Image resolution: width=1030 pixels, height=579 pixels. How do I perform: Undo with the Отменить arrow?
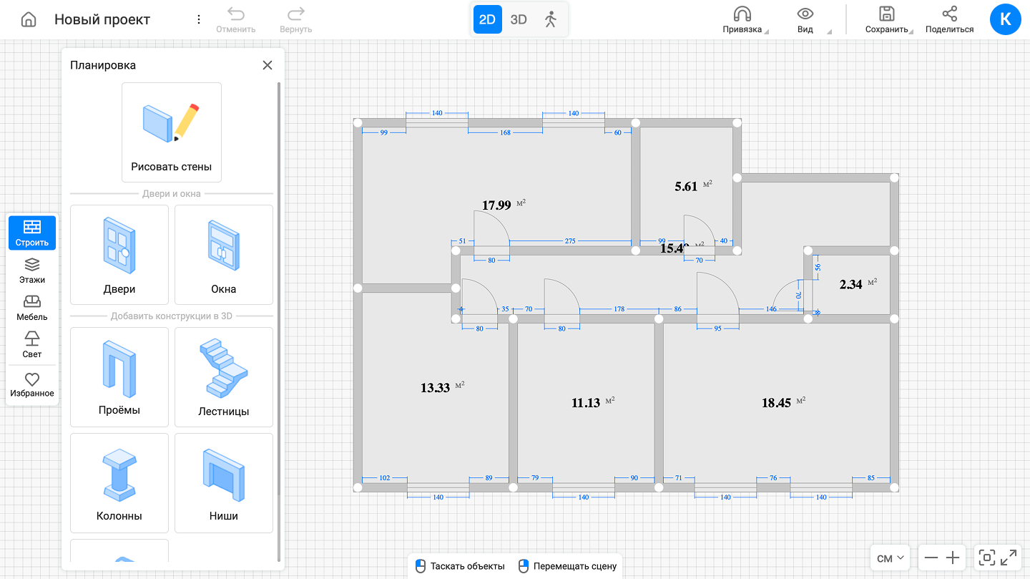pos(236,20)
